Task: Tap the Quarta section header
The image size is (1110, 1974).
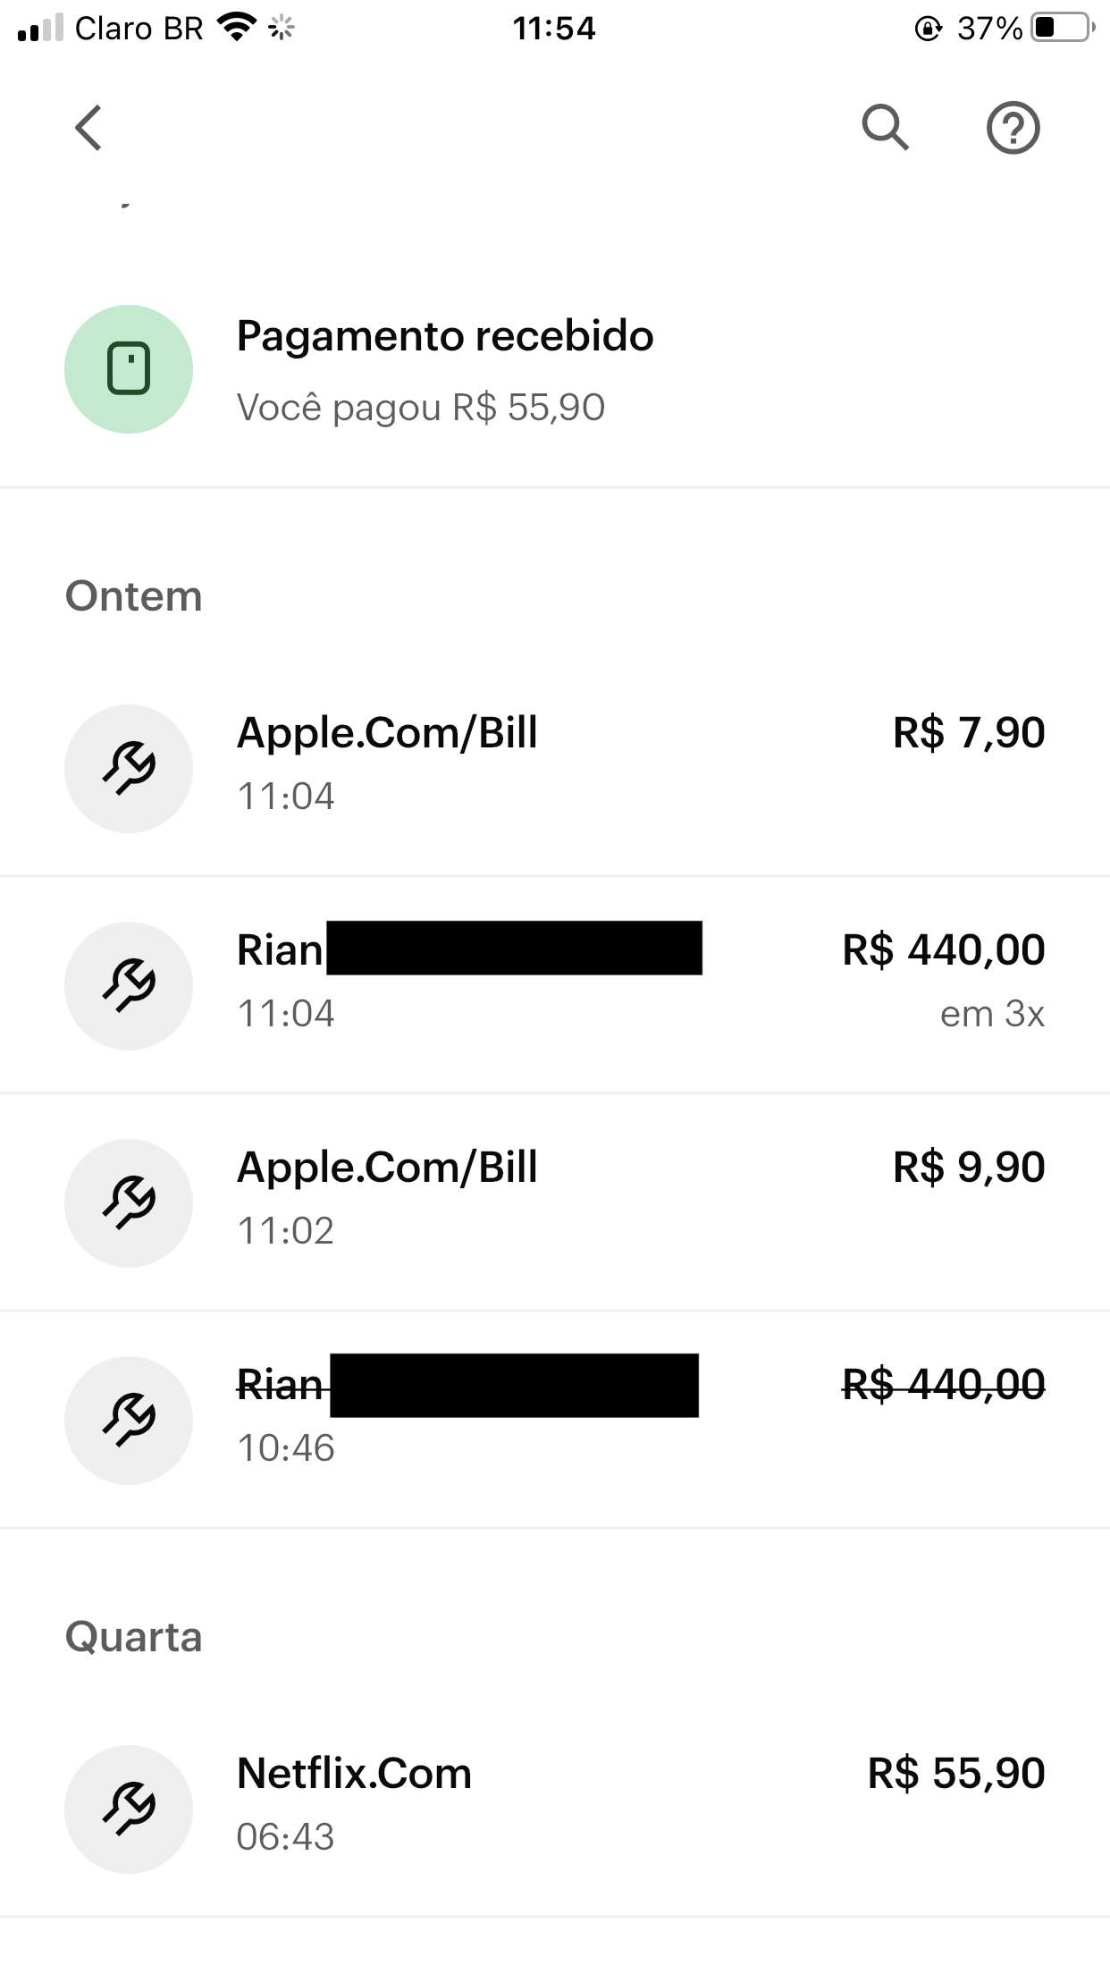Action: 134,1637
